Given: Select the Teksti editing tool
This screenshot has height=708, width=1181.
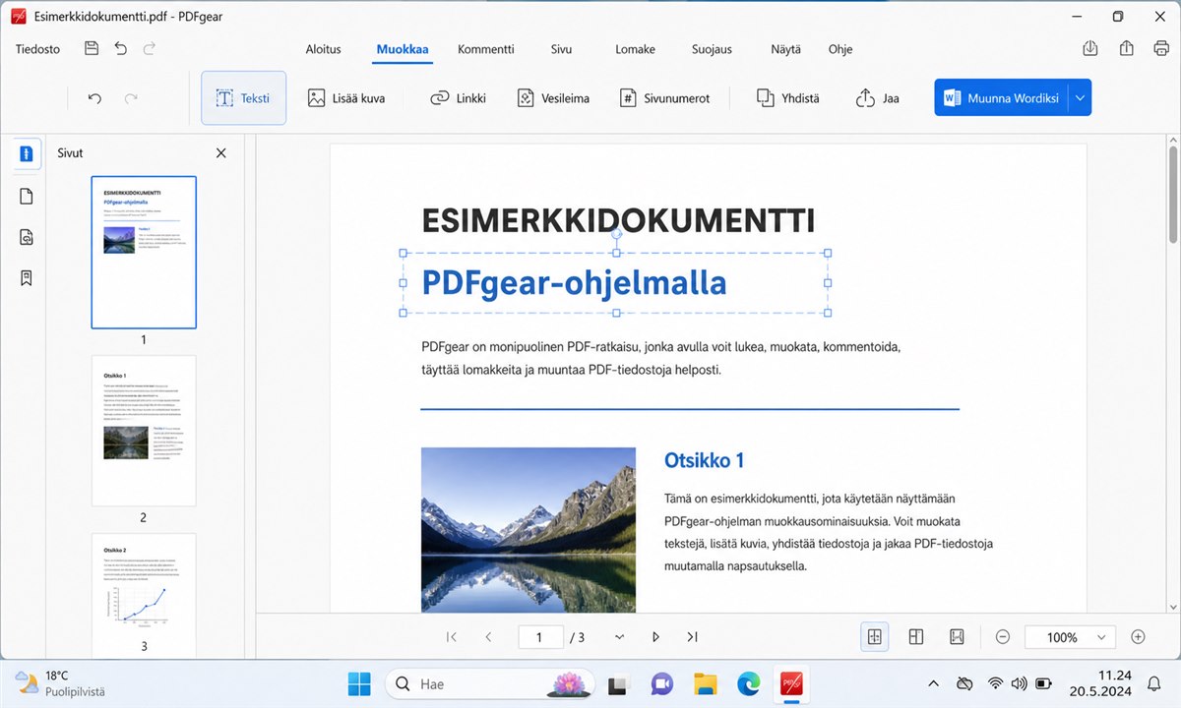Looking at the screenshot, I should click(x=243, y=98).
